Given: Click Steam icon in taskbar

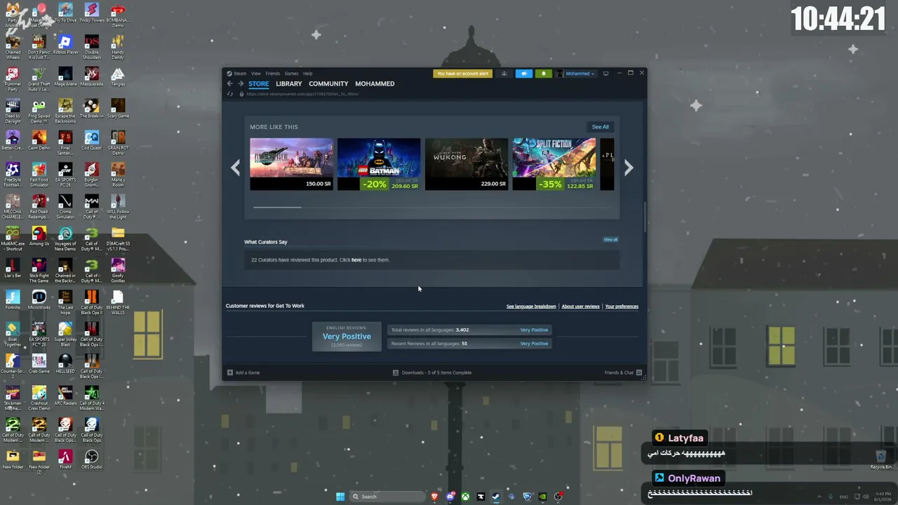Looking at the screenshot, I should [x=496, y=497].
